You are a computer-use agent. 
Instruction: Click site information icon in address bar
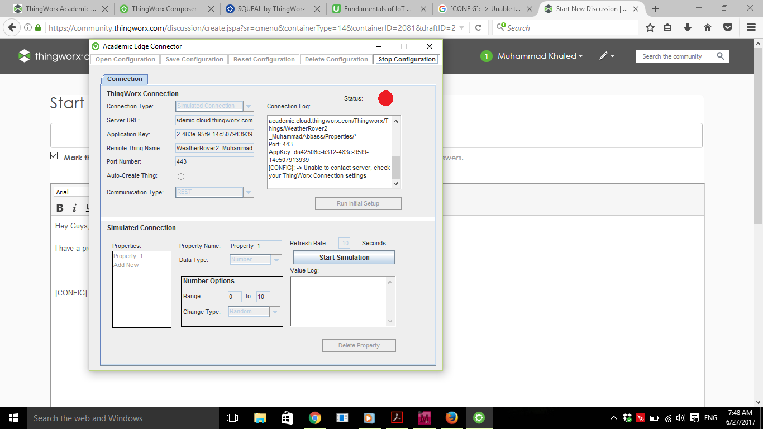(28, 27)
